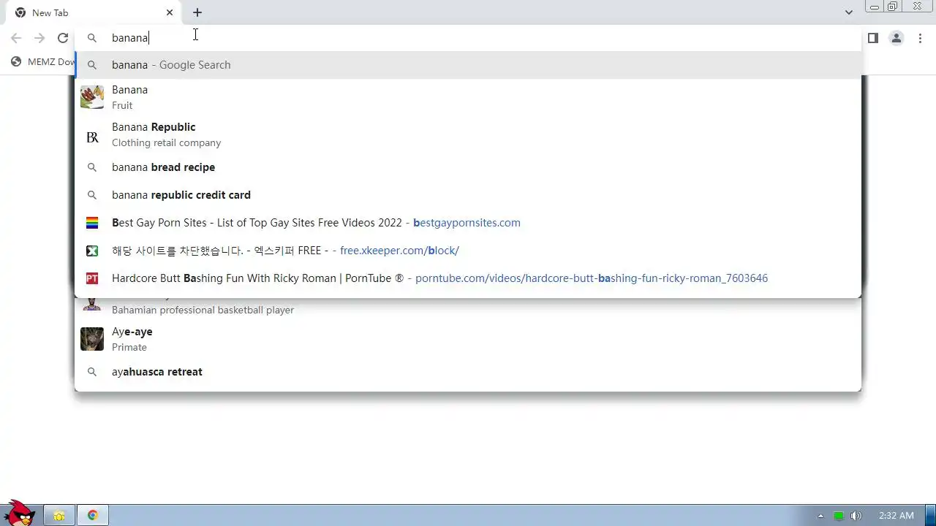Select the New Tab tab
The height and width of the screenshot is (526, 936).
[94, 12]
